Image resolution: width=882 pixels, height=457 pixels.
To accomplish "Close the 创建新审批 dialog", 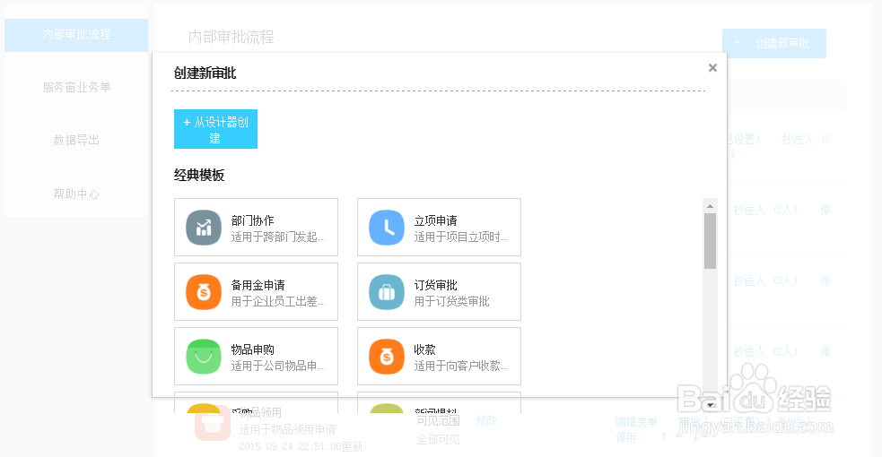I will click(x=712, y=68).
